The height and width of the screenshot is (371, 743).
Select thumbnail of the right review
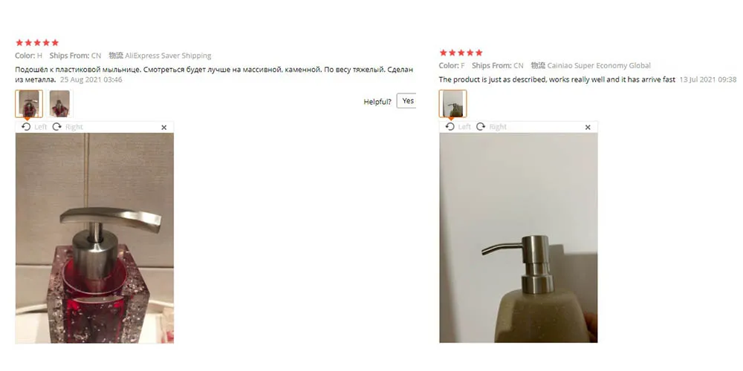click(x=452, y=104)
